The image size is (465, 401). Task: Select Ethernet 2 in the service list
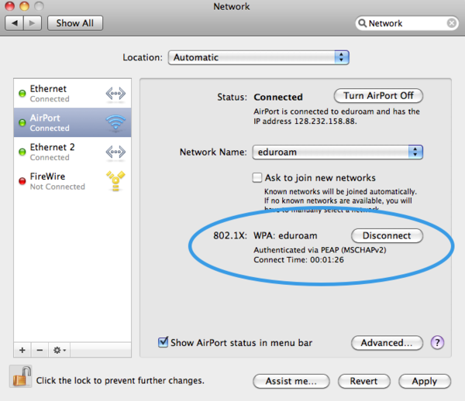[x=66, y=152]
